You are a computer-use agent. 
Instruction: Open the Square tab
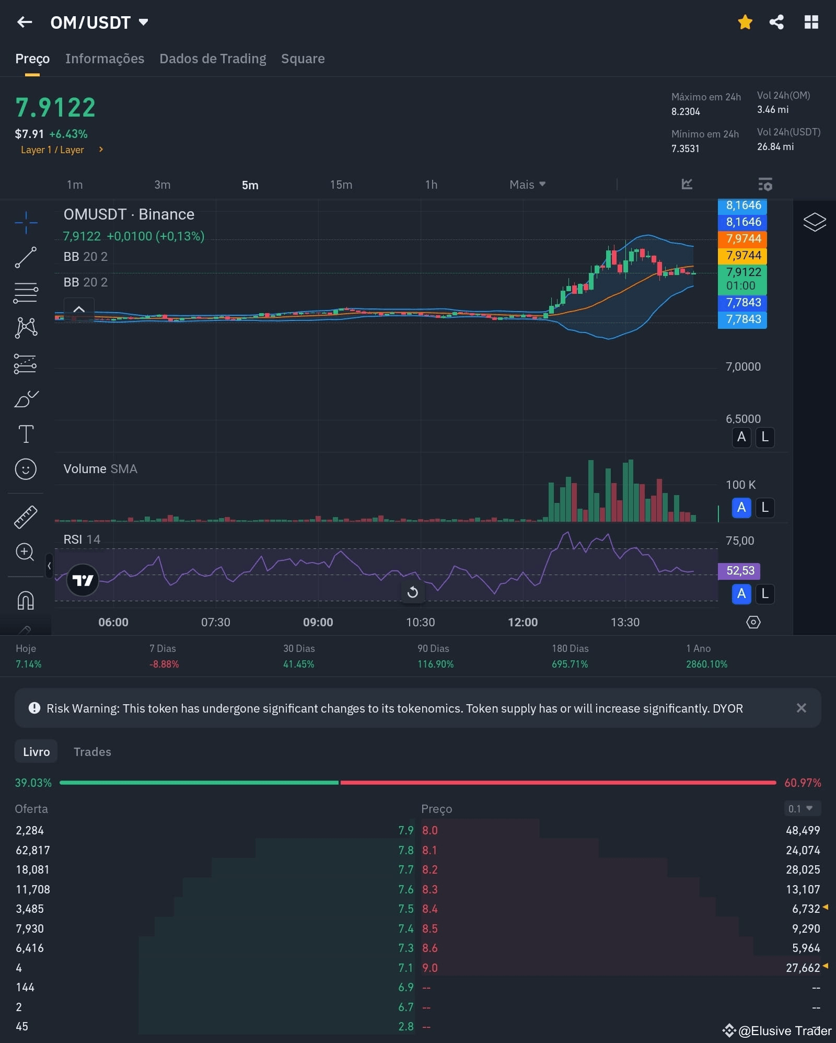pos(303,59)
